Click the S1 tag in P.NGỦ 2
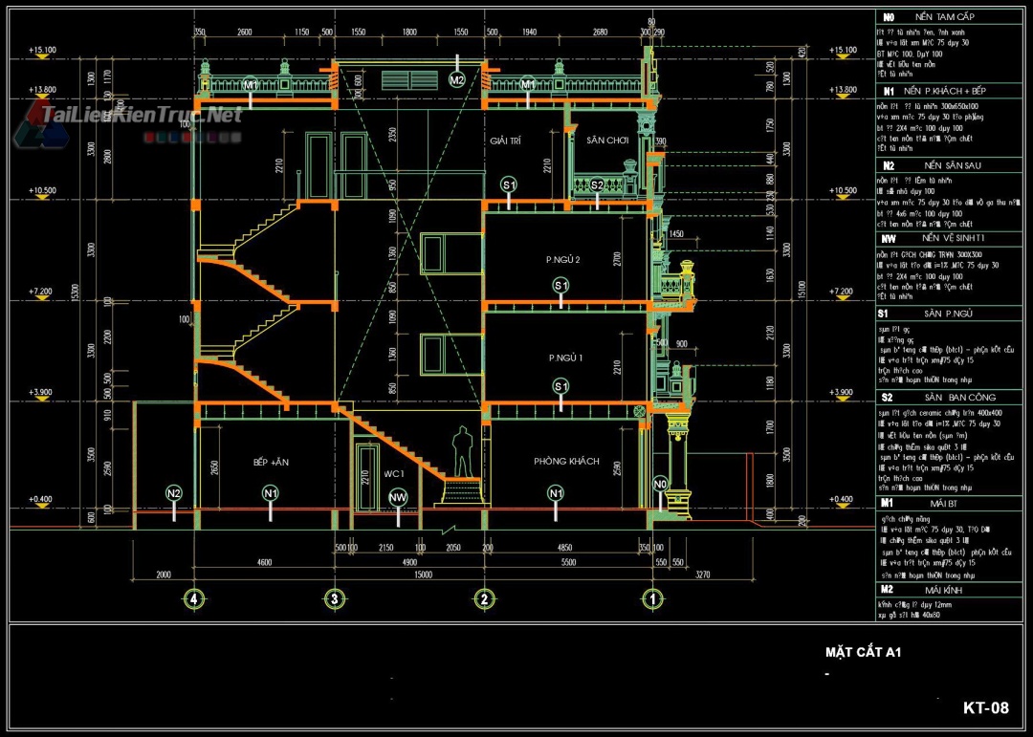1033x737 pixels. 561,285
